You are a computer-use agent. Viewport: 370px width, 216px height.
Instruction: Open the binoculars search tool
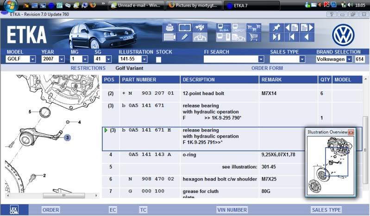[x=200, y=28]
